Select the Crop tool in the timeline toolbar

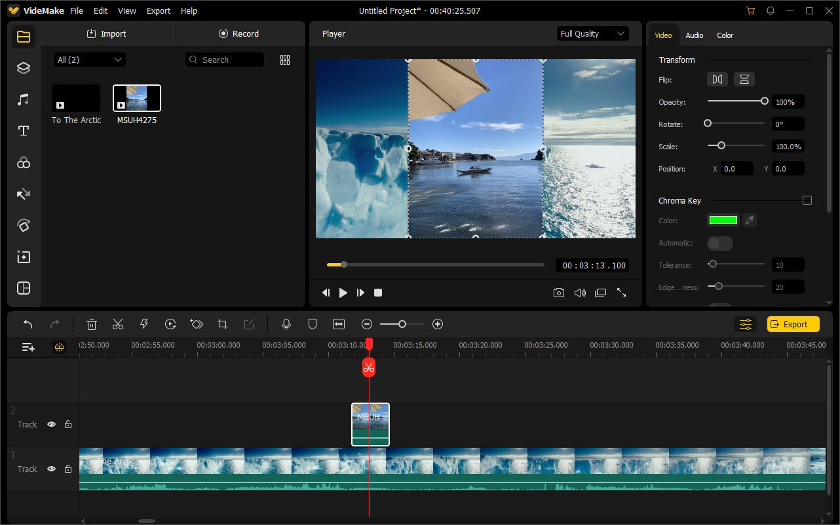click(223, 323)
